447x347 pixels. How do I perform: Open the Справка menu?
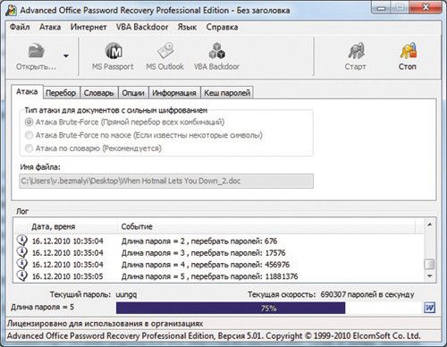[222, 27]
